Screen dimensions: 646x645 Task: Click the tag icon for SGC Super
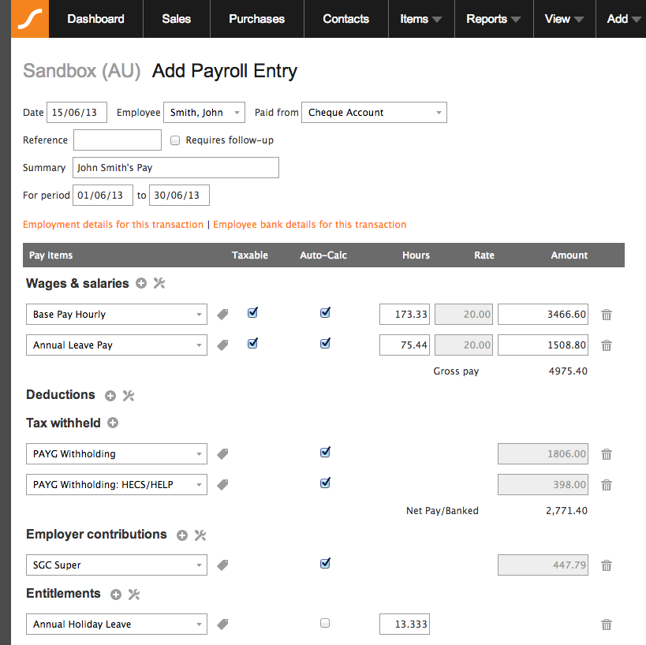click(222, 565)
